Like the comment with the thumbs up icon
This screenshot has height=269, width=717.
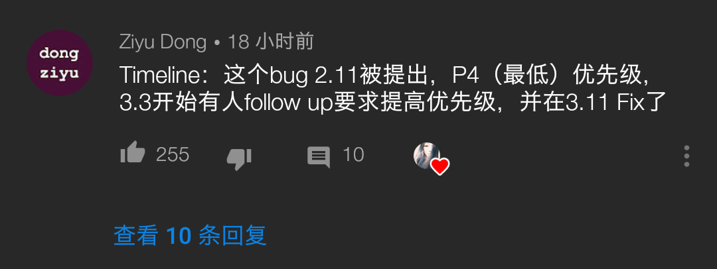click(133, 152)
